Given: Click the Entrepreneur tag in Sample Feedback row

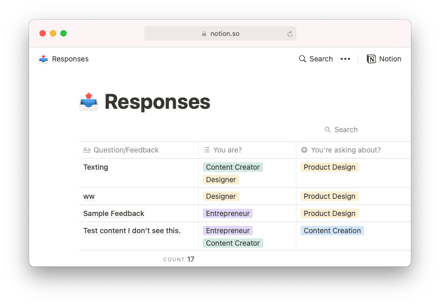Looking at the screenshot, I should pos(228,213).
